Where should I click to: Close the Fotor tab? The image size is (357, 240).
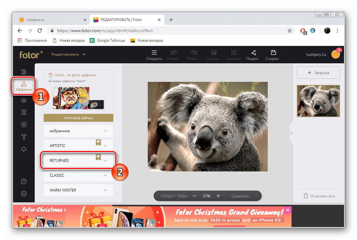(159, 20)
